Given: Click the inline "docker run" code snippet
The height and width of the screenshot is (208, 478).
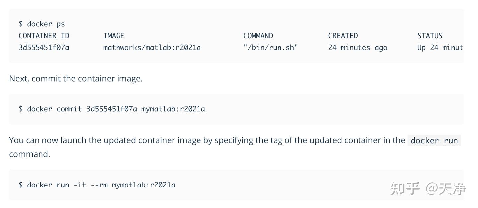Looking at the screenshot, I should click(x=434, y=141).
